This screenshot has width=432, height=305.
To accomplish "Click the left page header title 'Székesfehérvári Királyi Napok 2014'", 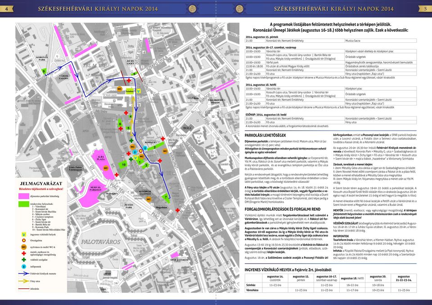I will [x=98, y=9].
